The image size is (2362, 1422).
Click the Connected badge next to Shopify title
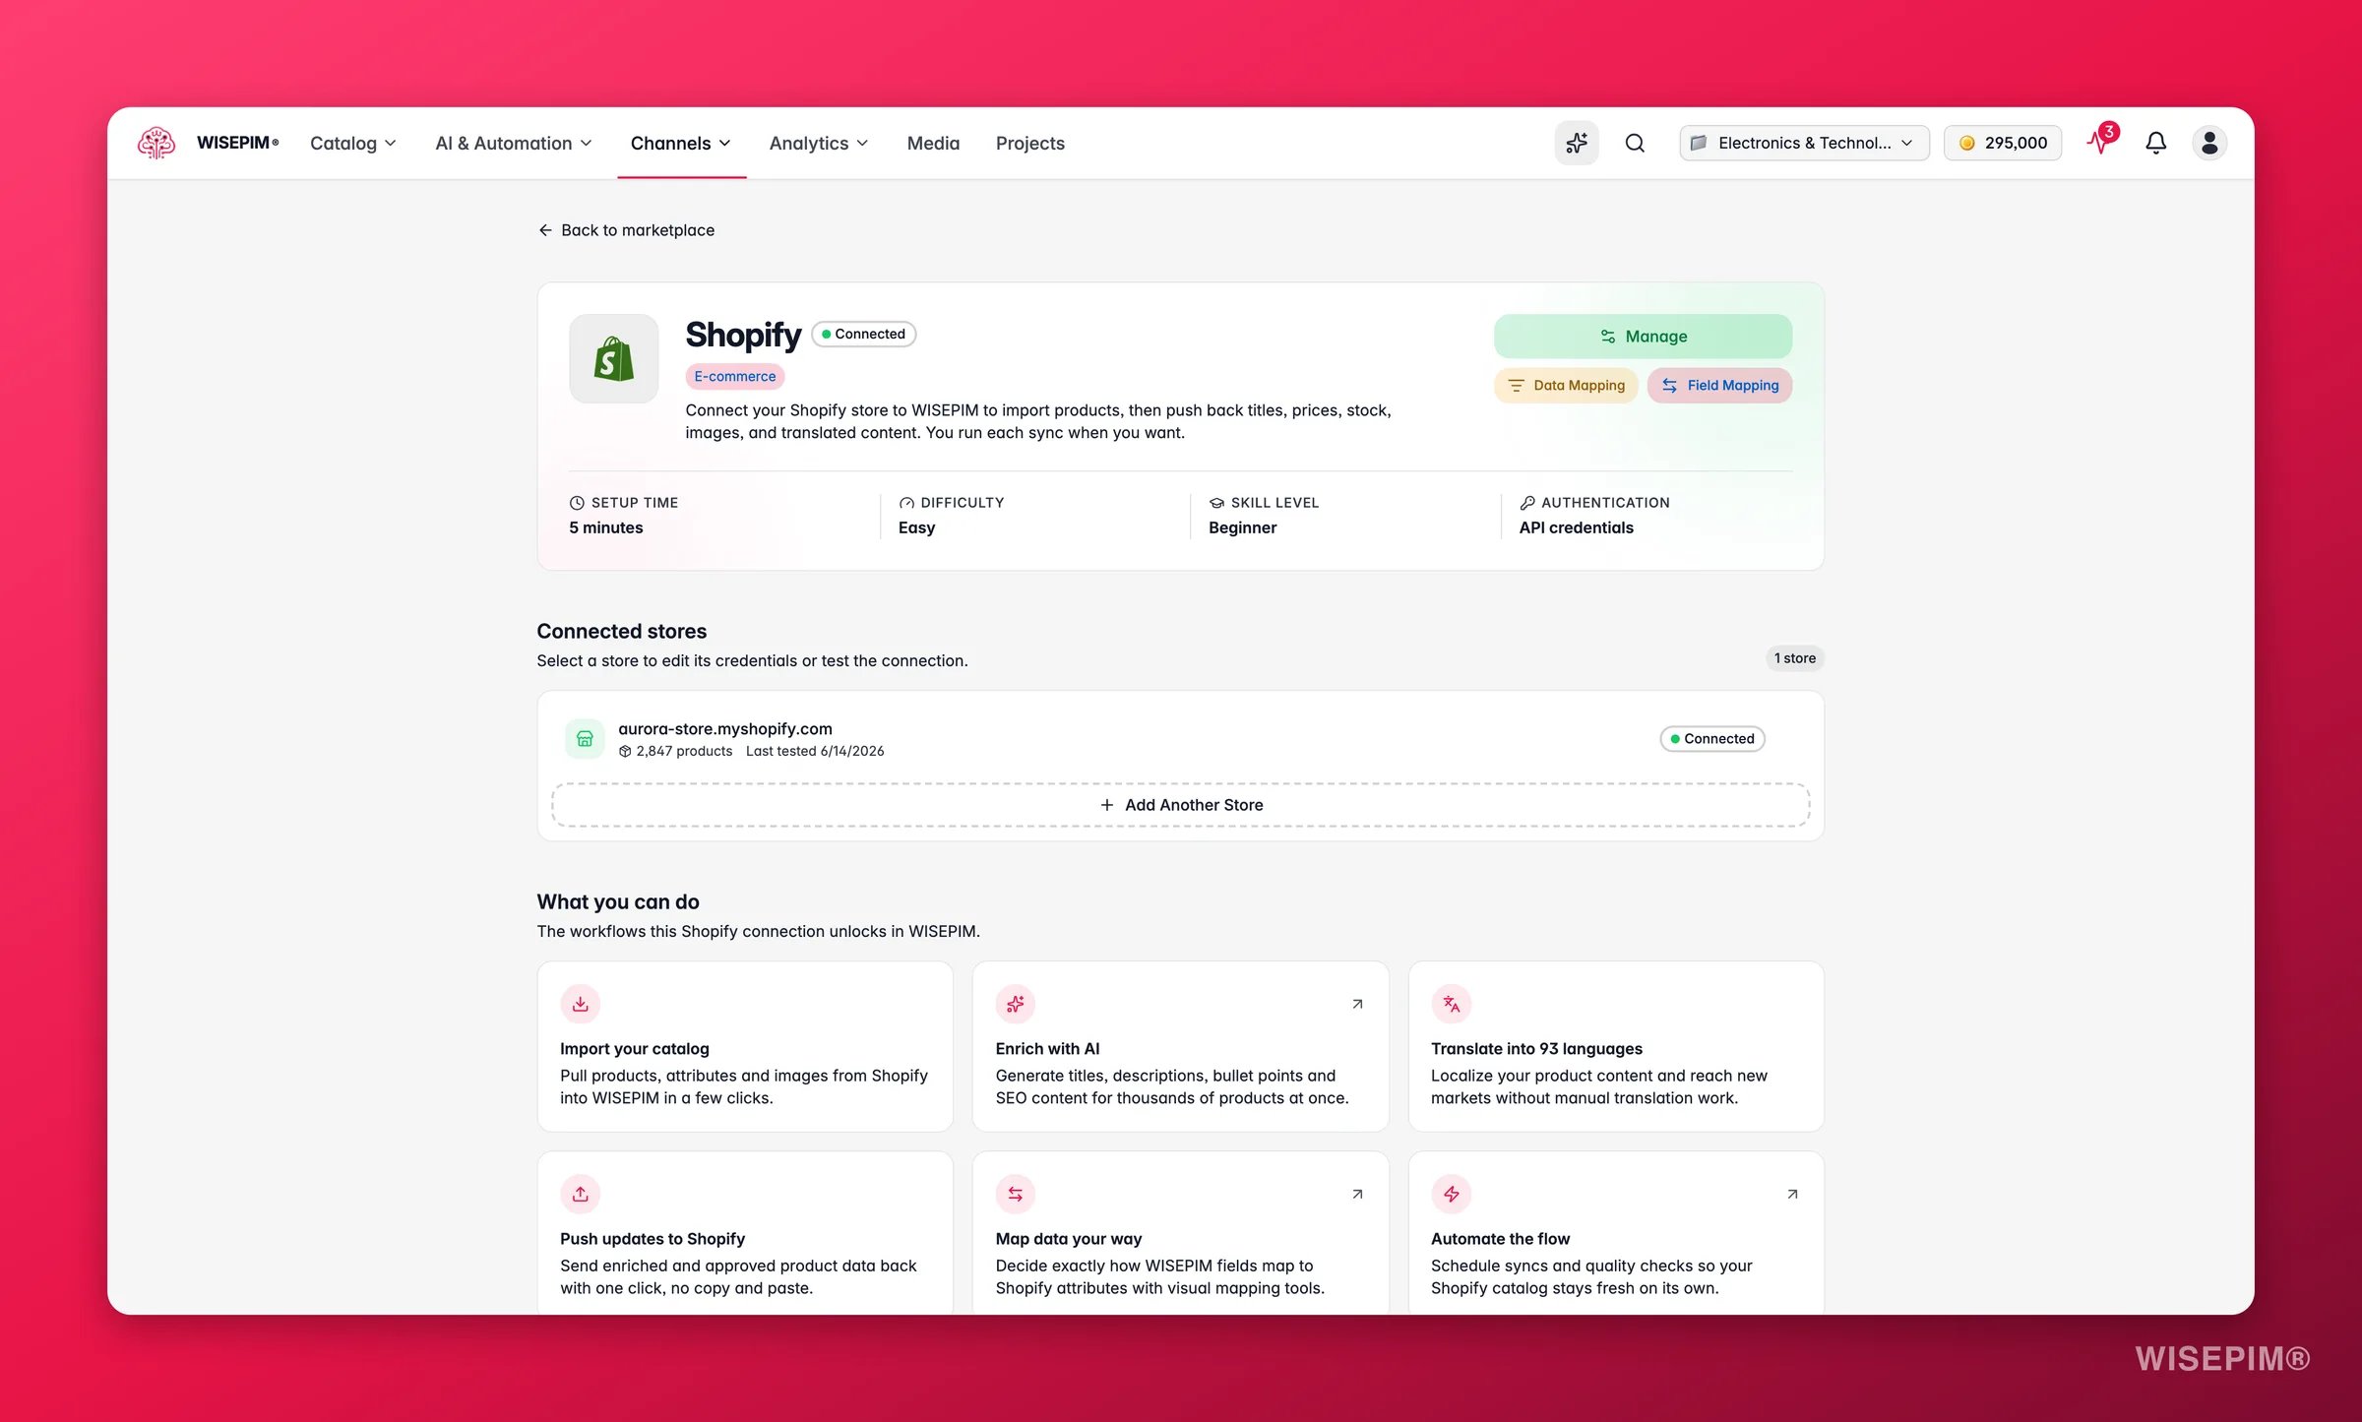[x=864, y=335]
